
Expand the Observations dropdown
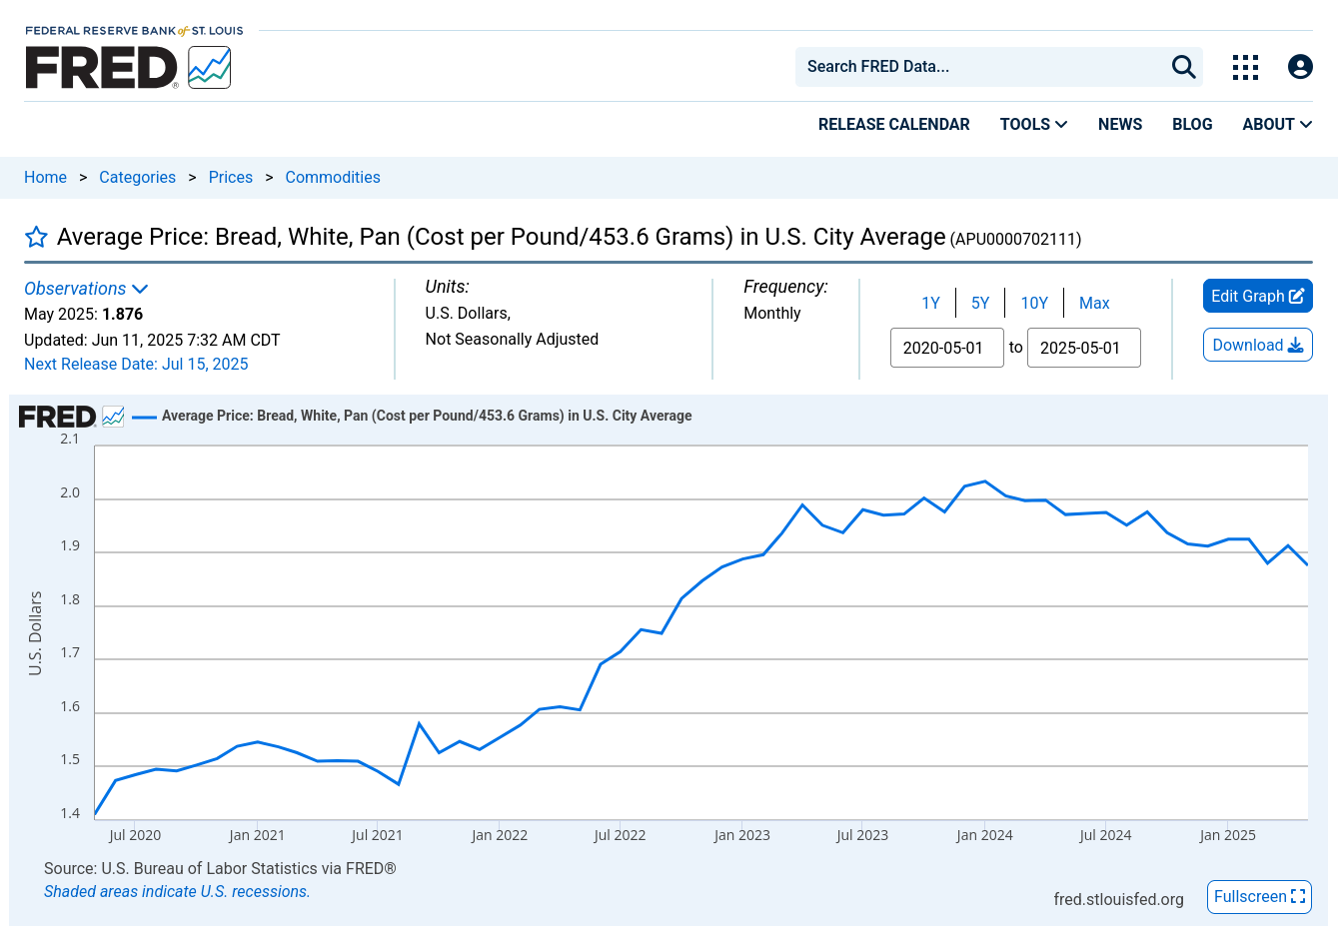pyautogui.click(x=86, y=289)
